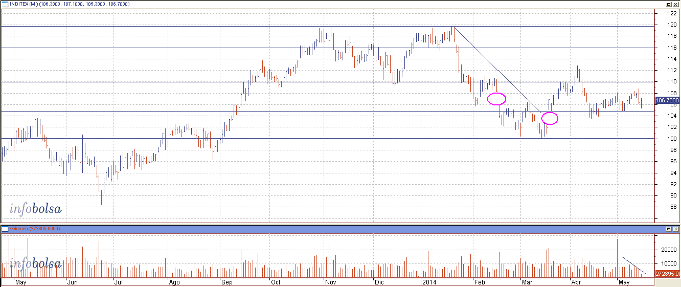Select the pink ellipse near February
Image resolution: width=681 pixels, height=287 pixels.
496,99
